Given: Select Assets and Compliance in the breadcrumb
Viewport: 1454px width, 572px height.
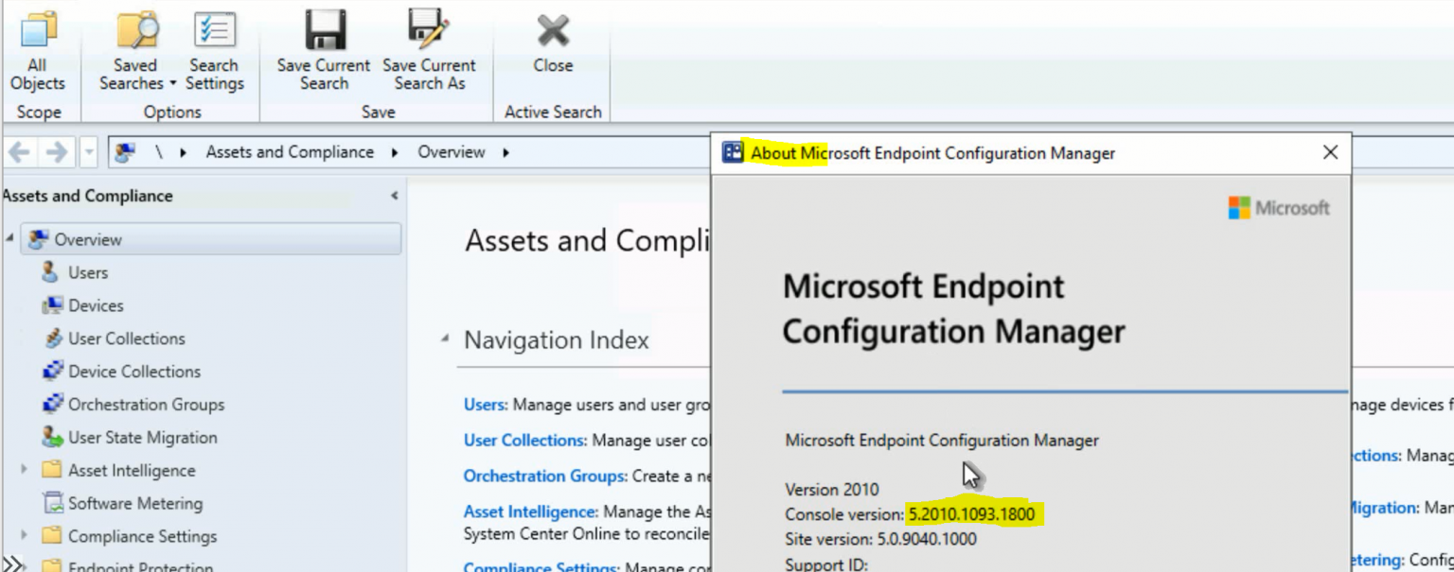Looking at the screenshot, I should point(290,152).
